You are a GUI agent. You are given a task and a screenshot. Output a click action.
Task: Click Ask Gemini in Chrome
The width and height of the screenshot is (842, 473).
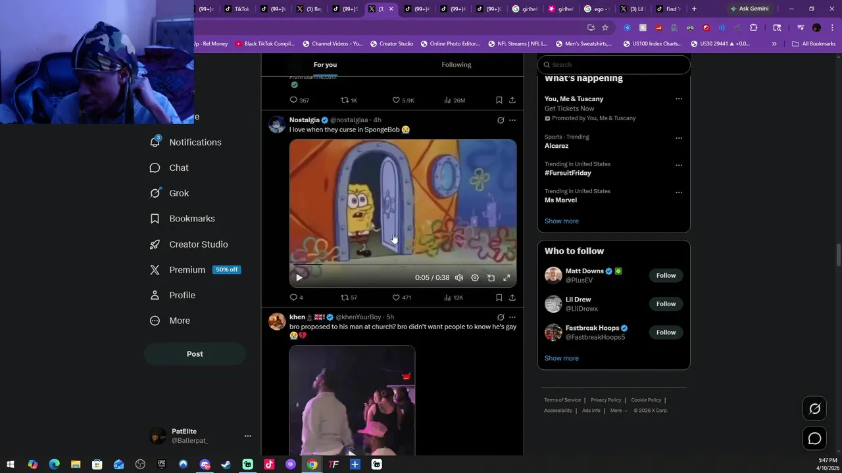(749, 9)
